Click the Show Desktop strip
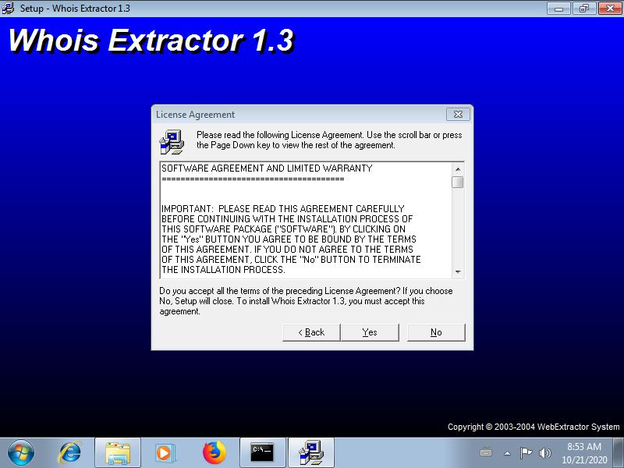 [x=619, y=453]
